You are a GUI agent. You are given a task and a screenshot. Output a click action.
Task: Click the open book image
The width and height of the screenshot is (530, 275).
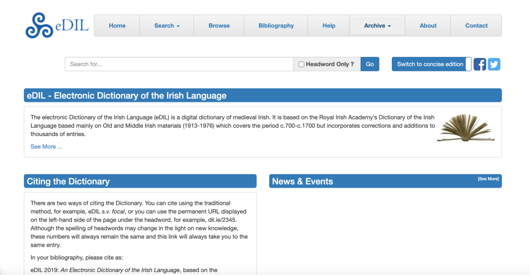tap(466, 128)
